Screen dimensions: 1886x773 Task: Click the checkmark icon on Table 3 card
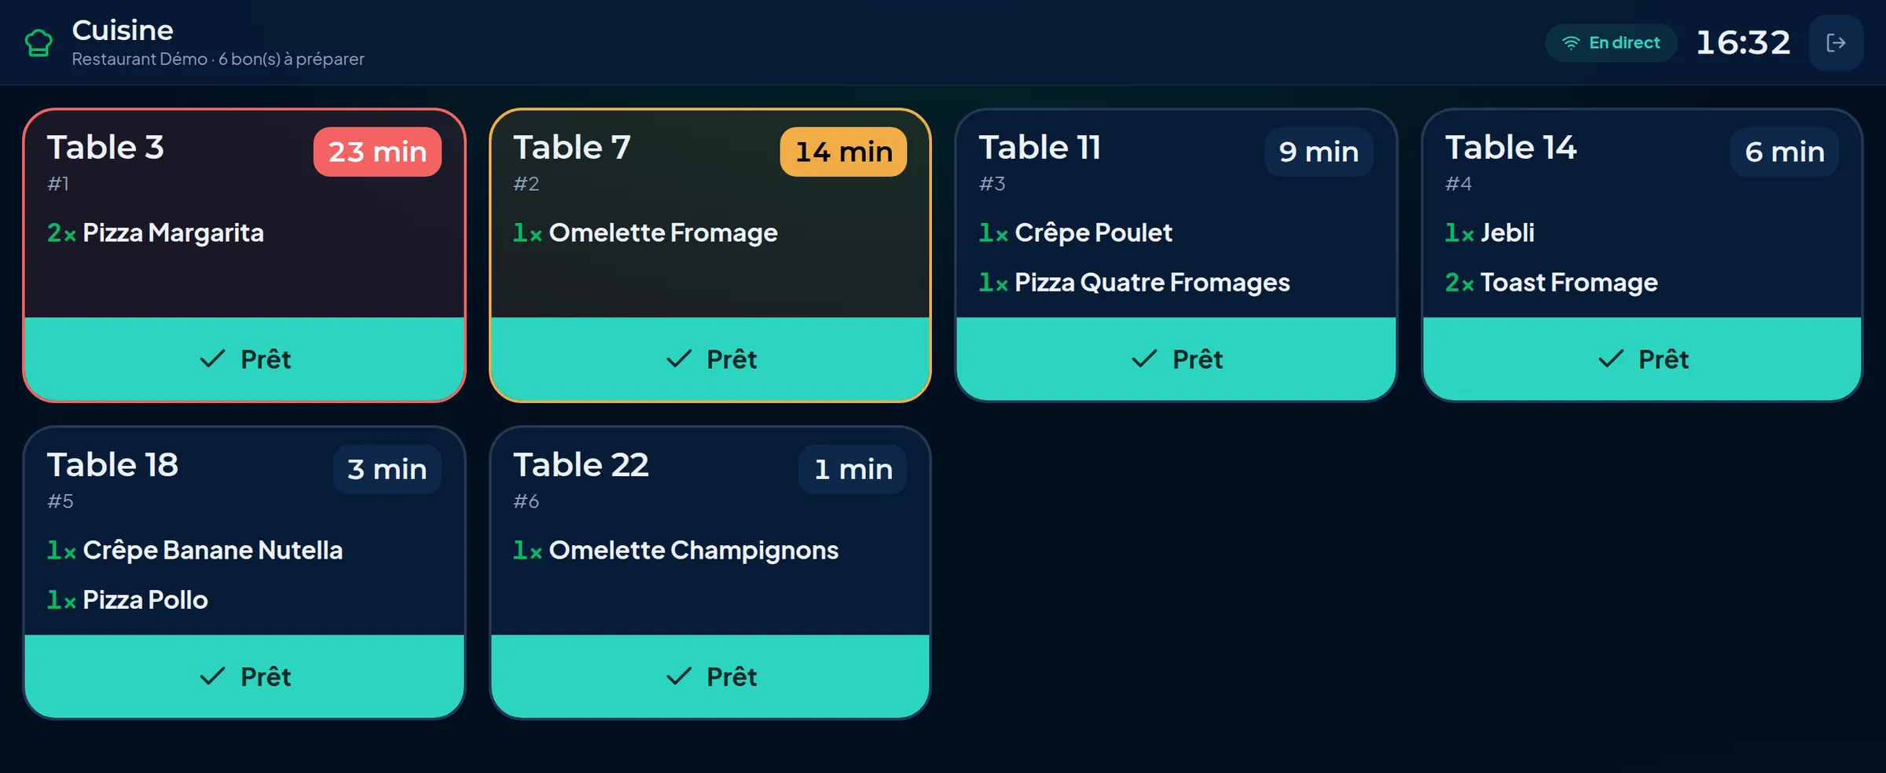click(212, 359)
